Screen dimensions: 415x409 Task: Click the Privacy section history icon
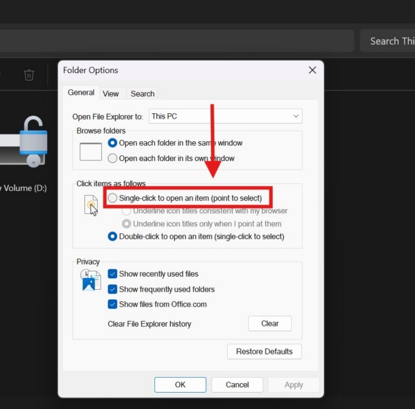click(90, 280)
